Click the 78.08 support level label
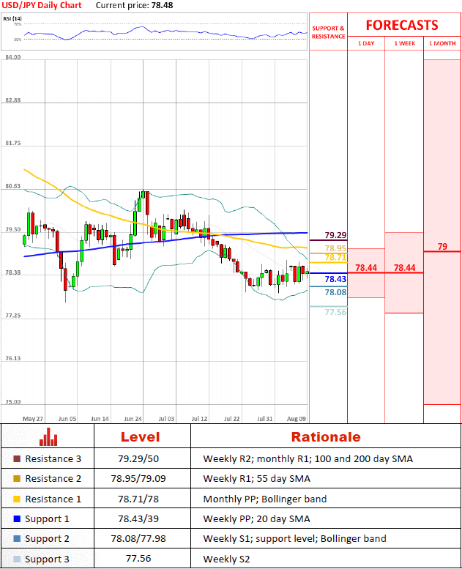Image resolution: width=462 pixels, height=569 pixels. pos(335,292)
